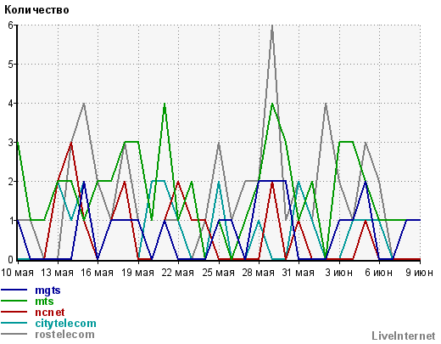Click the teal citytelecom legend line

[x=14, y=323]
